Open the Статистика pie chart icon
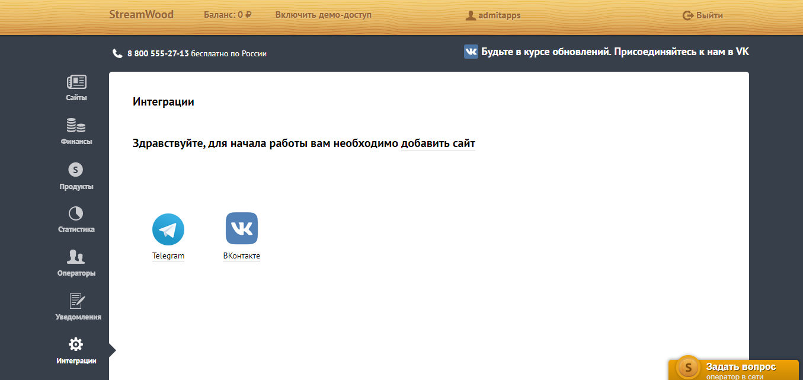The image size is (803, 380). pyautogui.click(x=76, y=213)
